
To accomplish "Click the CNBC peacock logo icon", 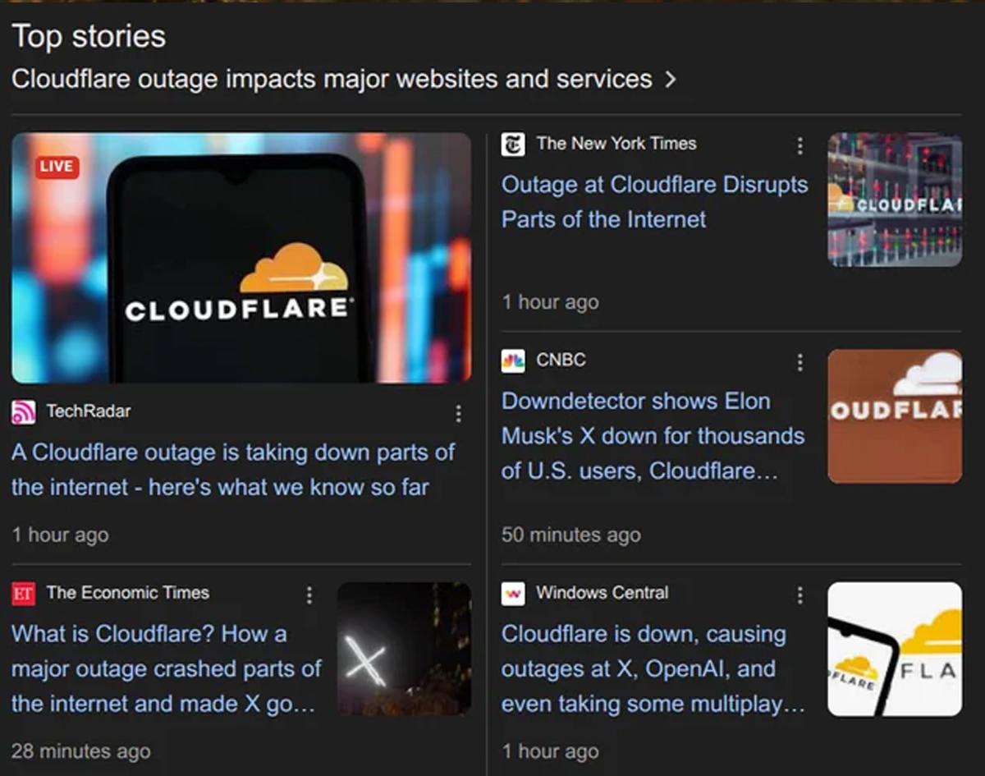I will point(513,360).
